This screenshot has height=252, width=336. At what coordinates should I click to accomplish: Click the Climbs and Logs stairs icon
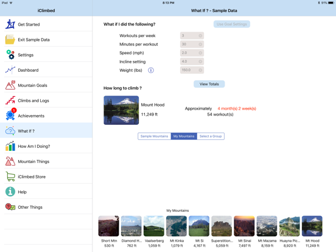click(10, 100)
